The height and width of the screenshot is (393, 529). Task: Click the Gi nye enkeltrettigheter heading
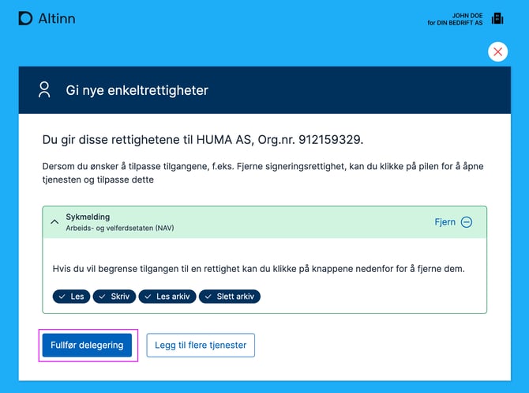point(137,90)
